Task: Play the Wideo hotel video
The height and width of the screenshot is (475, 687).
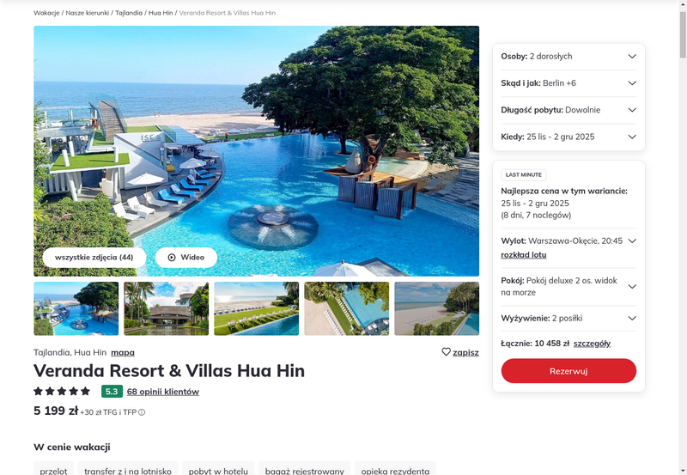Action: (x=186, y=258)
